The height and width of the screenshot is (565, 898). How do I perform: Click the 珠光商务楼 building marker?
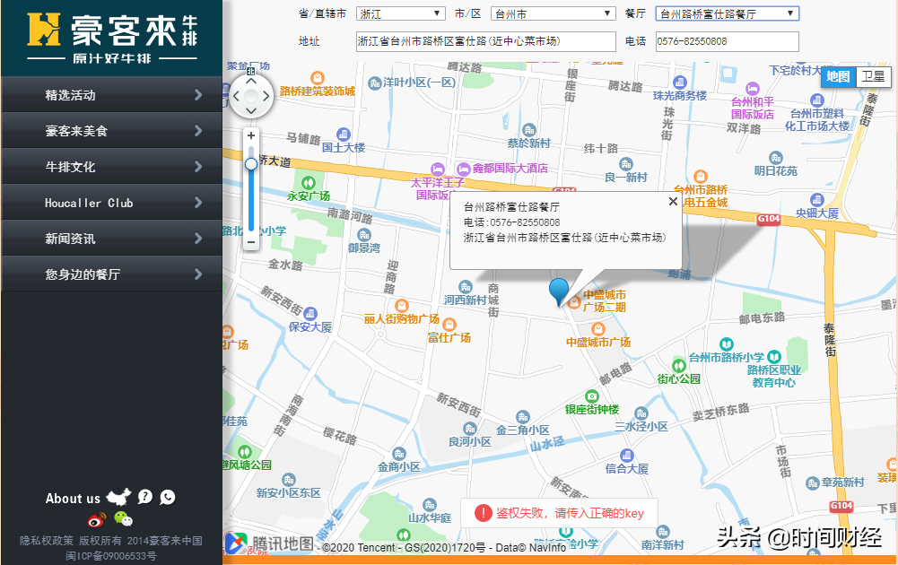pos(680,82)
